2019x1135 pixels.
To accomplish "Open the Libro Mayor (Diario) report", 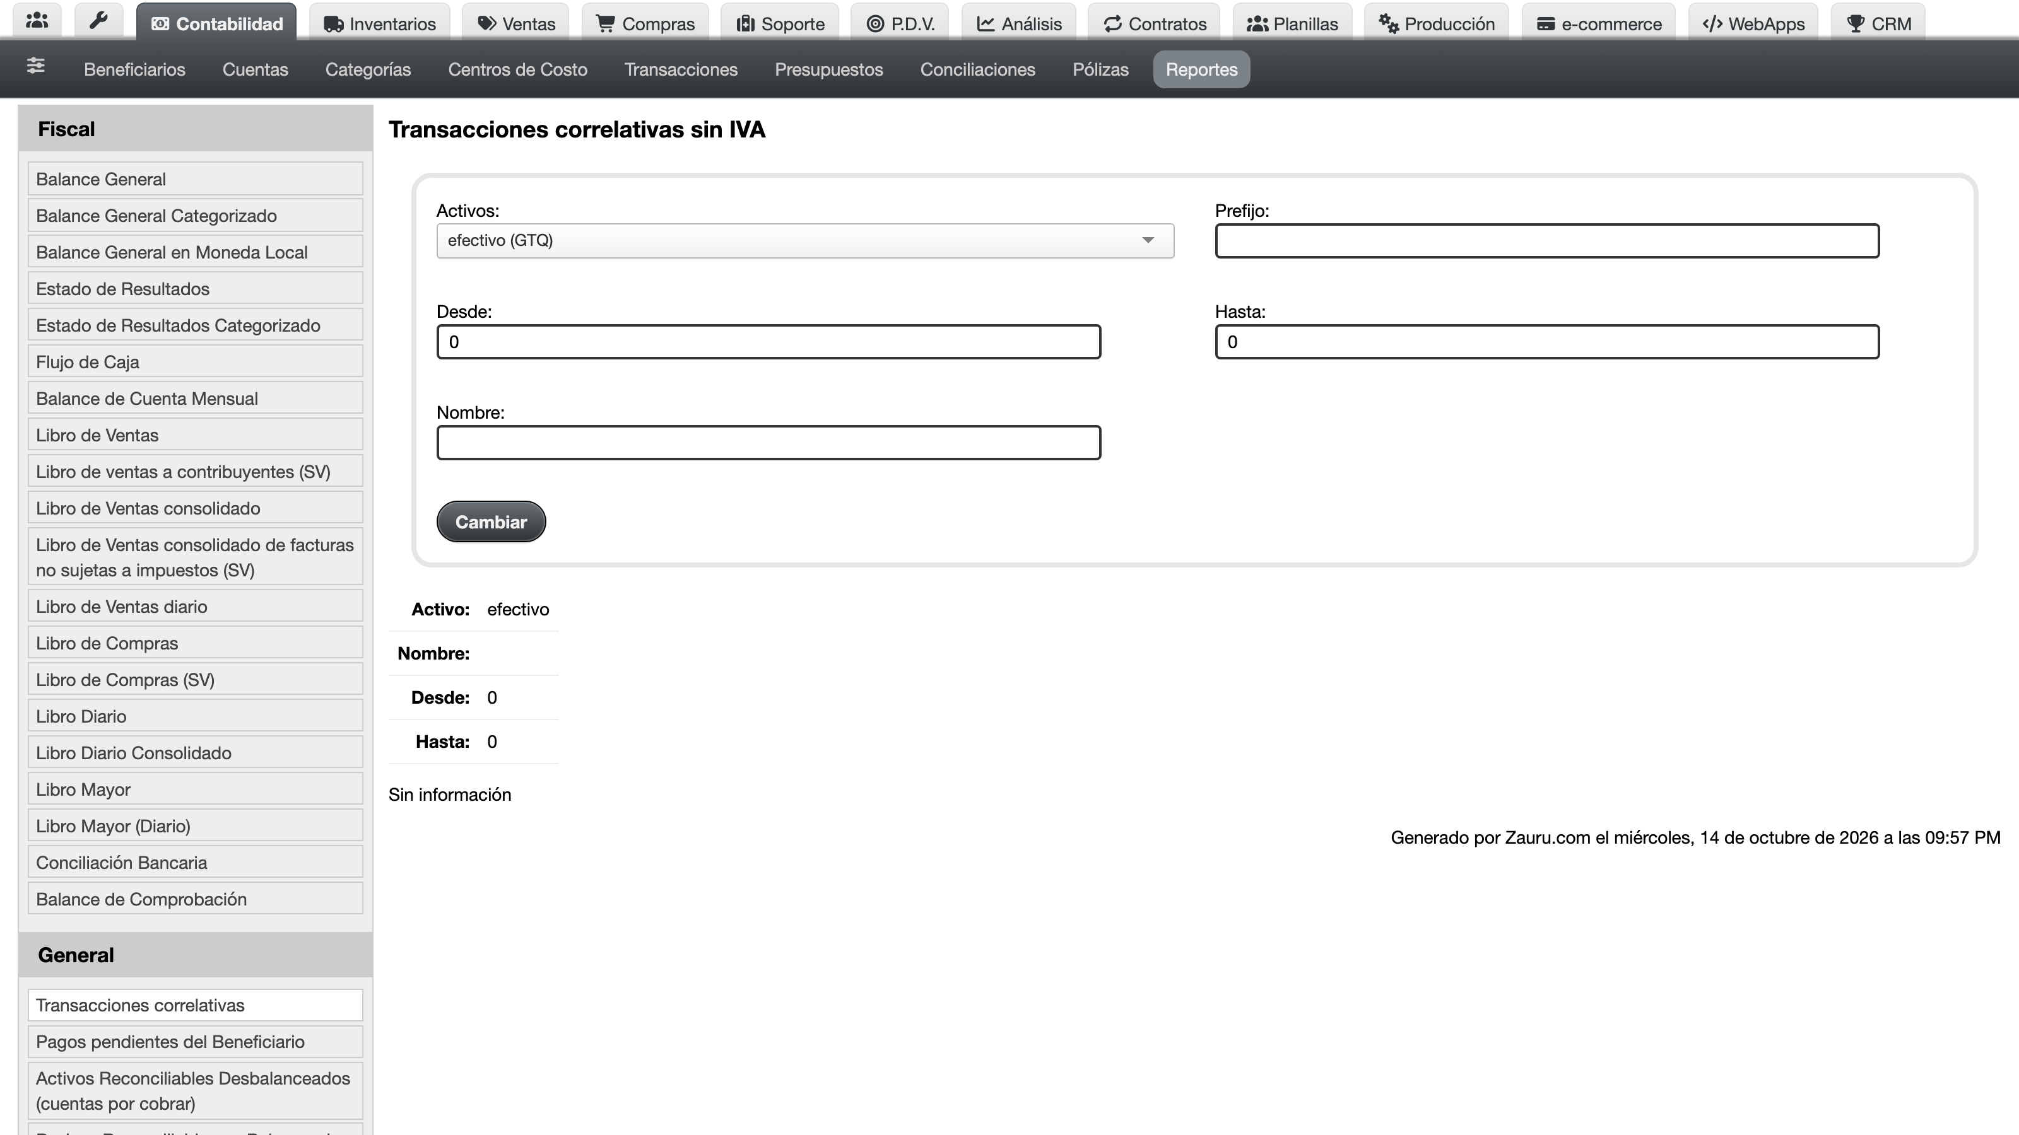I will point(195,827).
